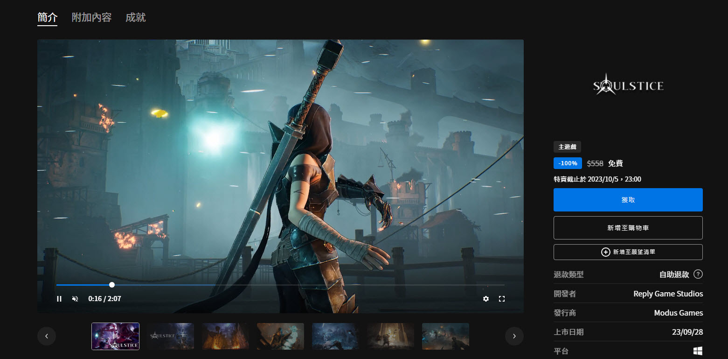Select fourth thumbnail with white creature

pyautogui.click(x=280, y=336)
